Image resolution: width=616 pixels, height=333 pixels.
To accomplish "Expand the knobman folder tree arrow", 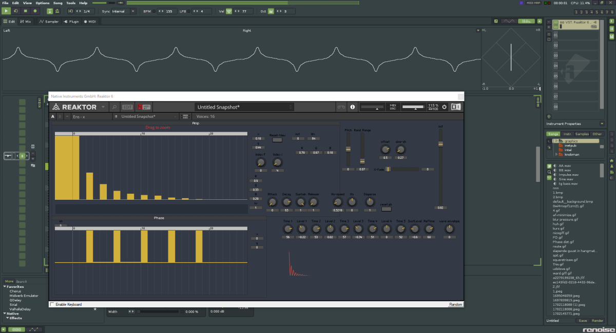I will pyautogui.click(x=556, y=154).
